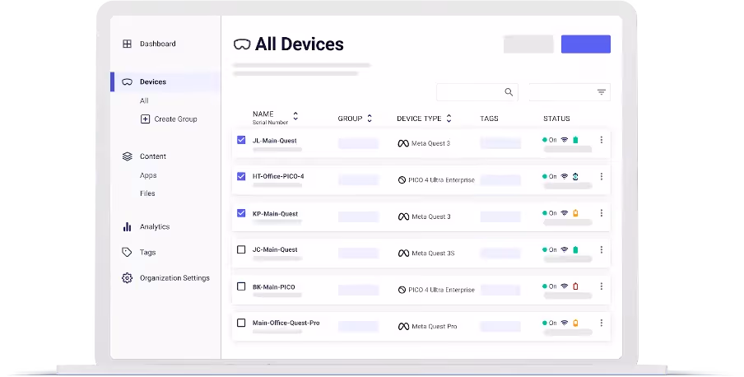744x377 pixels.
Task: Open Content section in sidebar
Action: coord(153,156)
